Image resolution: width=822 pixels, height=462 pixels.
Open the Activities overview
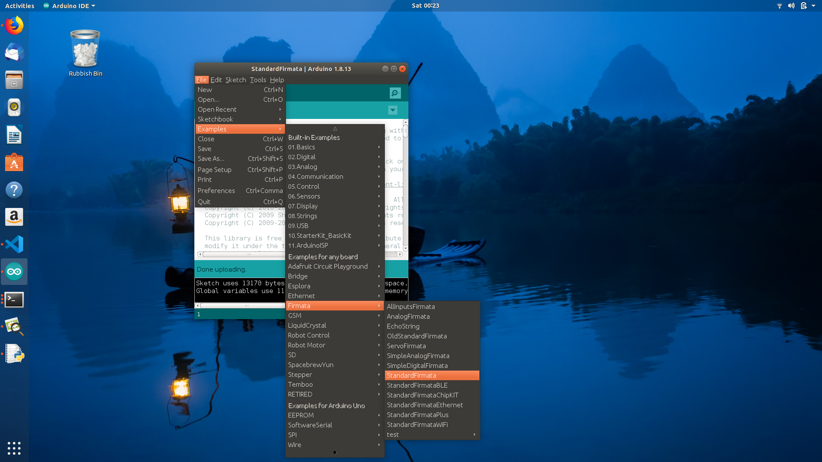pyautogui.click(x=20, y=6)
